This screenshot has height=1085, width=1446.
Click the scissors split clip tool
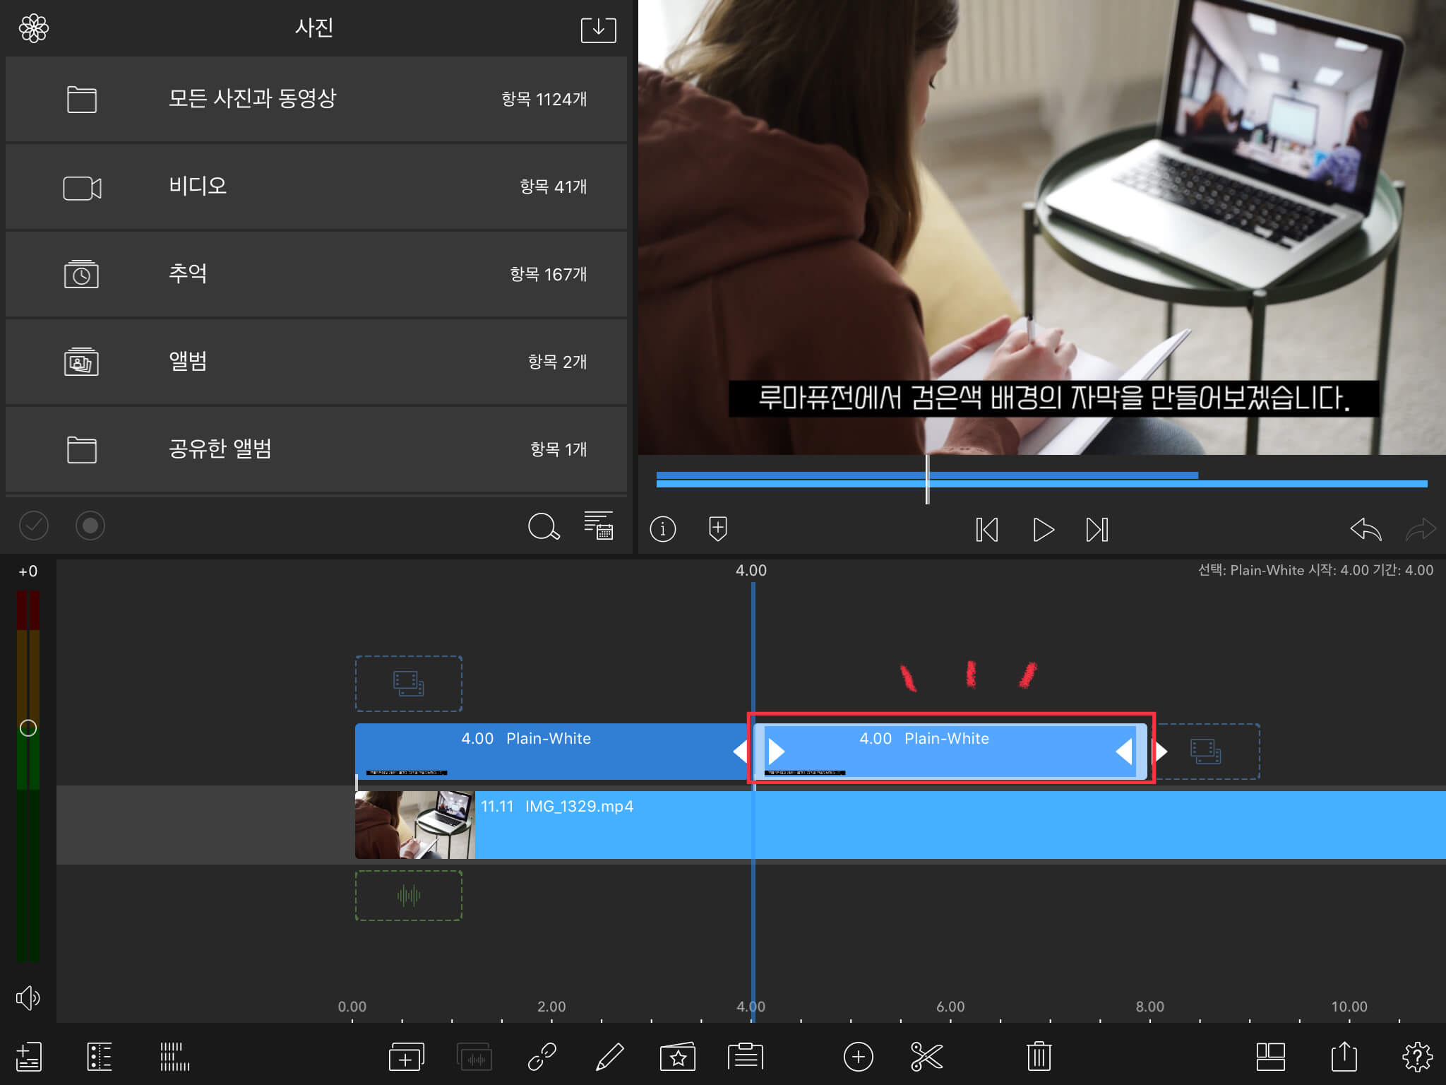click(926, 1057)
